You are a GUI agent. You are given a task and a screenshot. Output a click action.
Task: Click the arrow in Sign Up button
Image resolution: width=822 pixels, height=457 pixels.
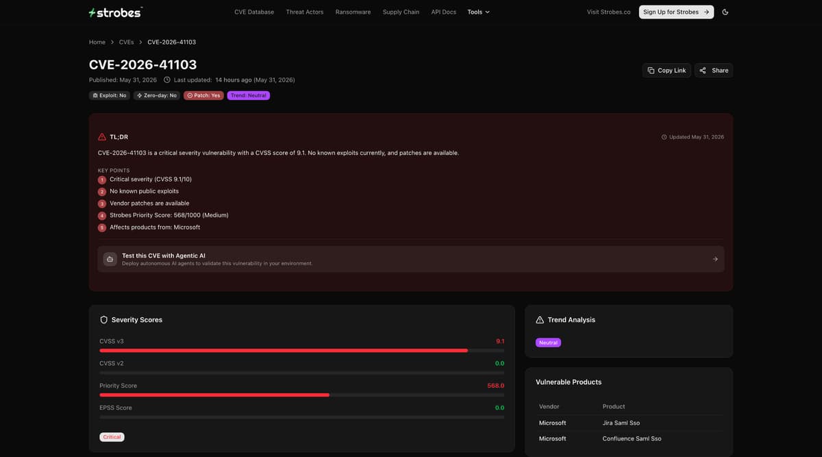pos(706,12)
